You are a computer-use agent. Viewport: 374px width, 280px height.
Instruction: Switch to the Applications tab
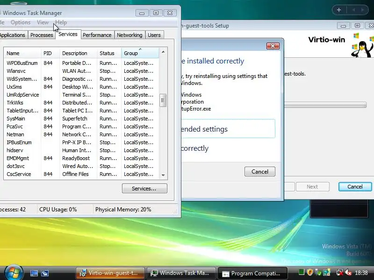[13, 35]
